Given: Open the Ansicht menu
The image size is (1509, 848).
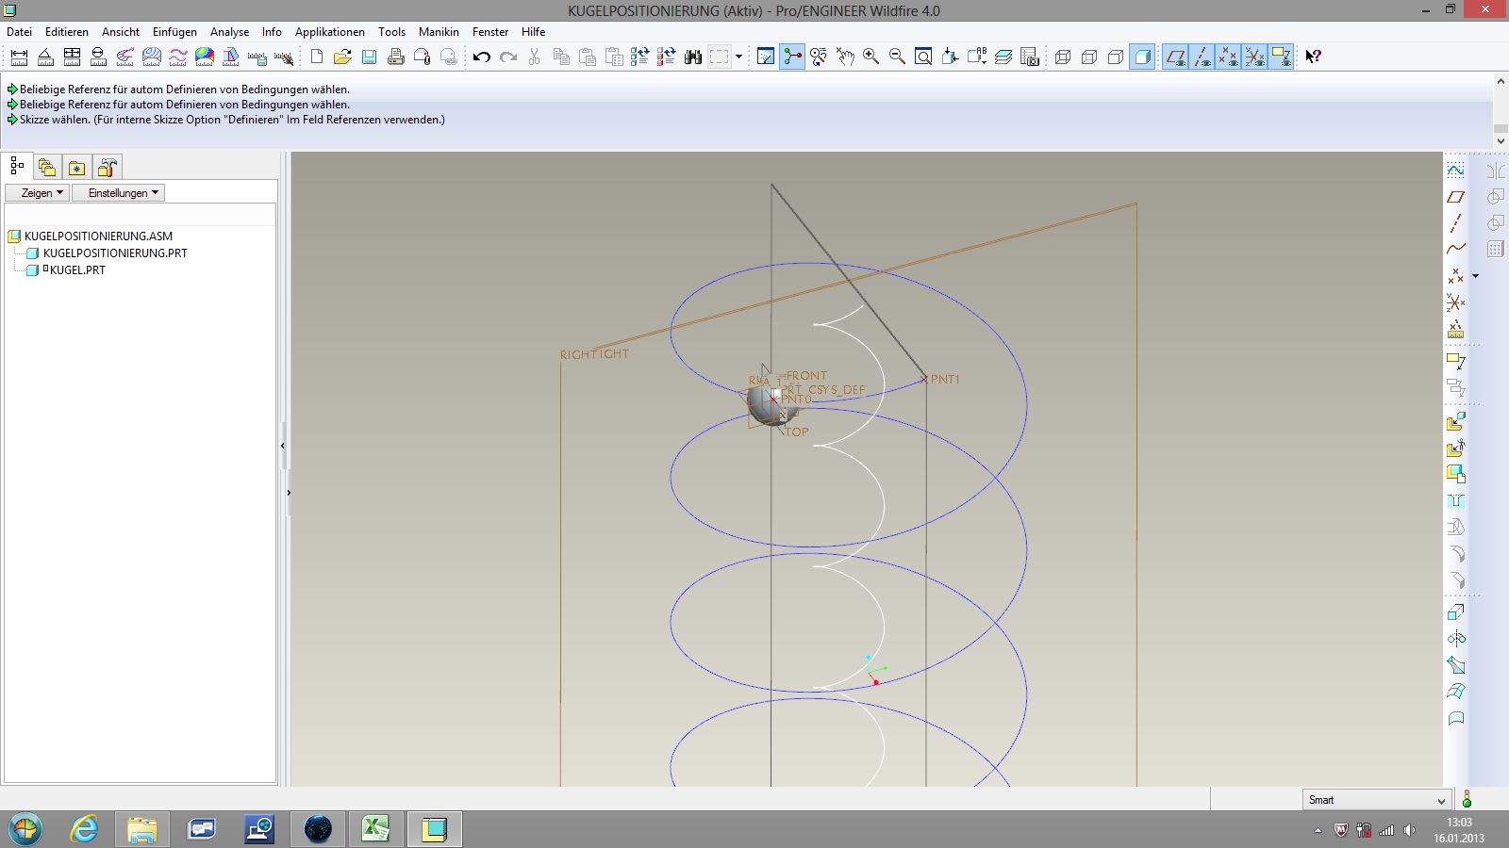Looking at the screenshot, I should [121, 31].
